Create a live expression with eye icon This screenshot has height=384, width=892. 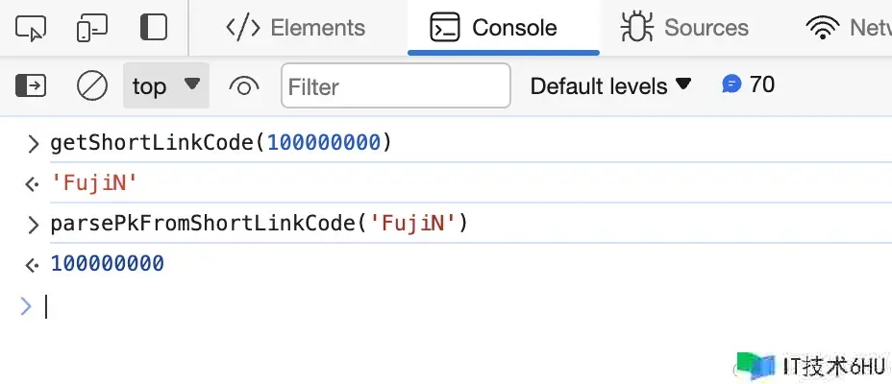point(244,86)
